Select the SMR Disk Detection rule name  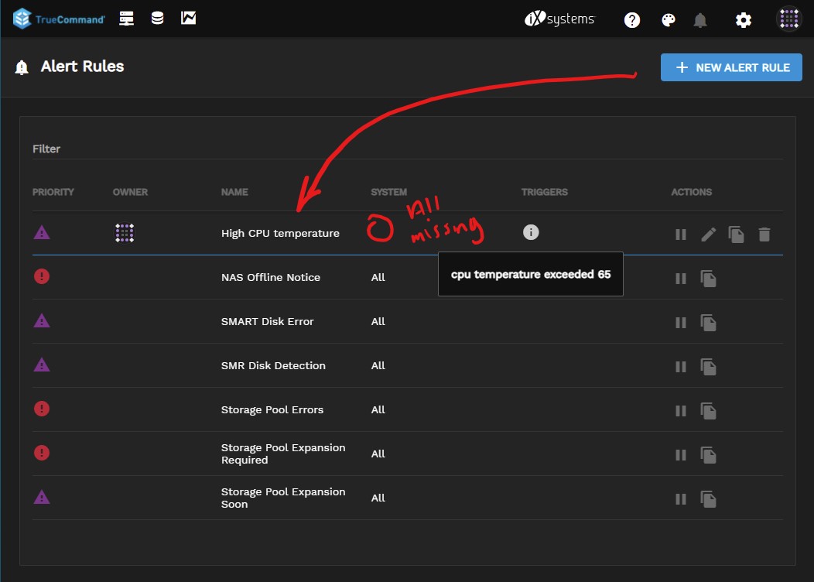click(x=273, y=365)
